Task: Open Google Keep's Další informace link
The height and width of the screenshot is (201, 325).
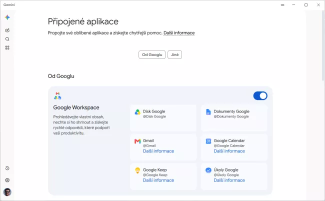Action: point(158,180)
